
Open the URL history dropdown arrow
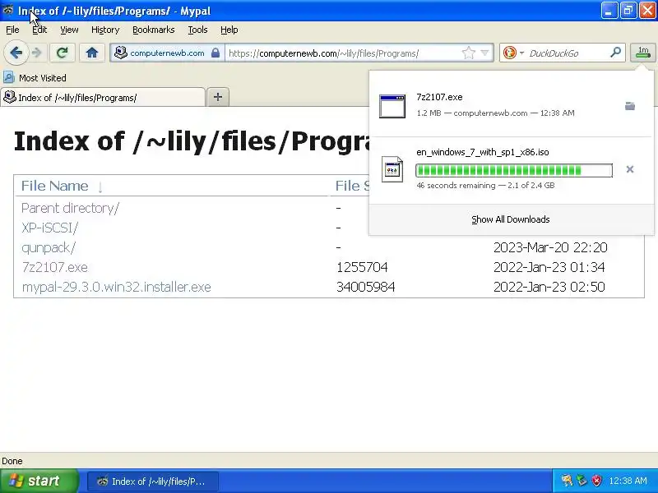coord(484,53)
